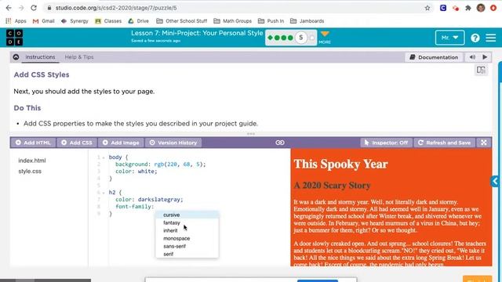Click A 2020 Scary Story subheading
The image size is (502, 282).
(332, 186)
